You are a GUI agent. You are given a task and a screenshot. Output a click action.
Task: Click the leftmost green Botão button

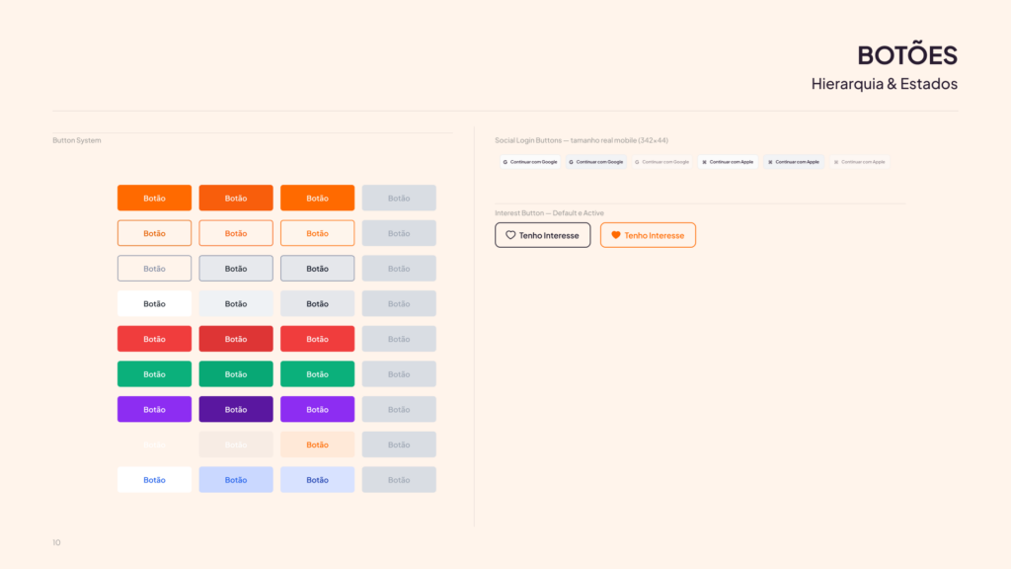(x=154, y=374)
